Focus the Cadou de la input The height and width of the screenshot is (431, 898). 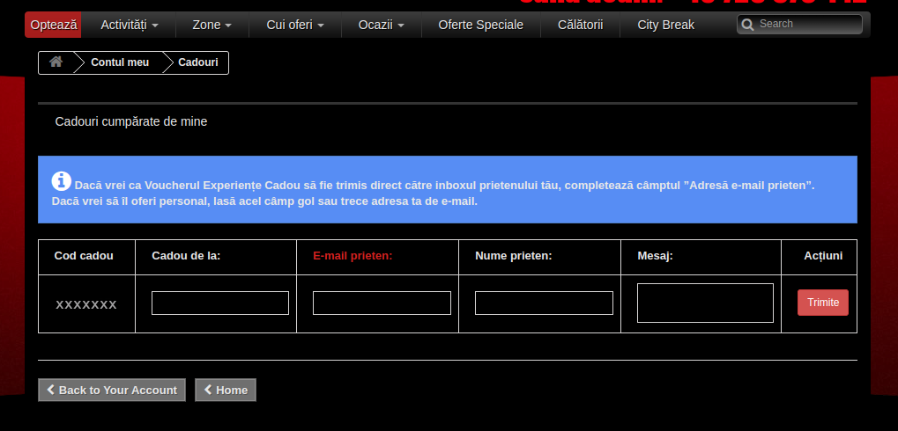click(x=220, y=303)
